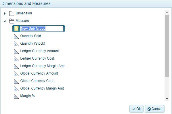The image size is (172, 114).
Task: Click the yellow New Sub Group icon
Action: [16, 29]
